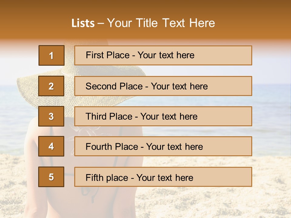Click the words 'Your text here' in the Fifth place row
This screenshot has height=218, width=291.
(165, 177)
